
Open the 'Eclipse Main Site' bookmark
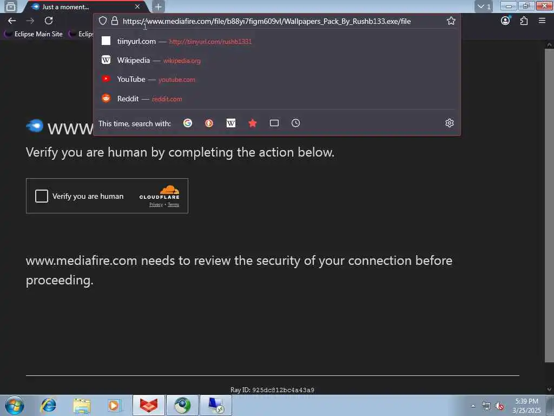coord(34,34)
